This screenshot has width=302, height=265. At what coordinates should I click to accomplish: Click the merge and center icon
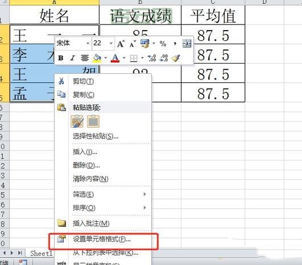click(187, 44)
